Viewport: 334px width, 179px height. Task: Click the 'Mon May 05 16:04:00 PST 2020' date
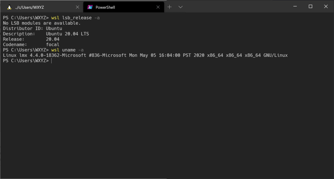(167, 55)
